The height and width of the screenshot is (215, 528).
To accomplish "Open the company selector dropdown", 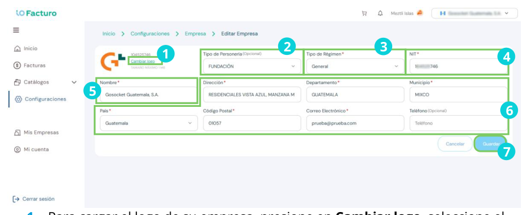I will (x=474, y=14).
